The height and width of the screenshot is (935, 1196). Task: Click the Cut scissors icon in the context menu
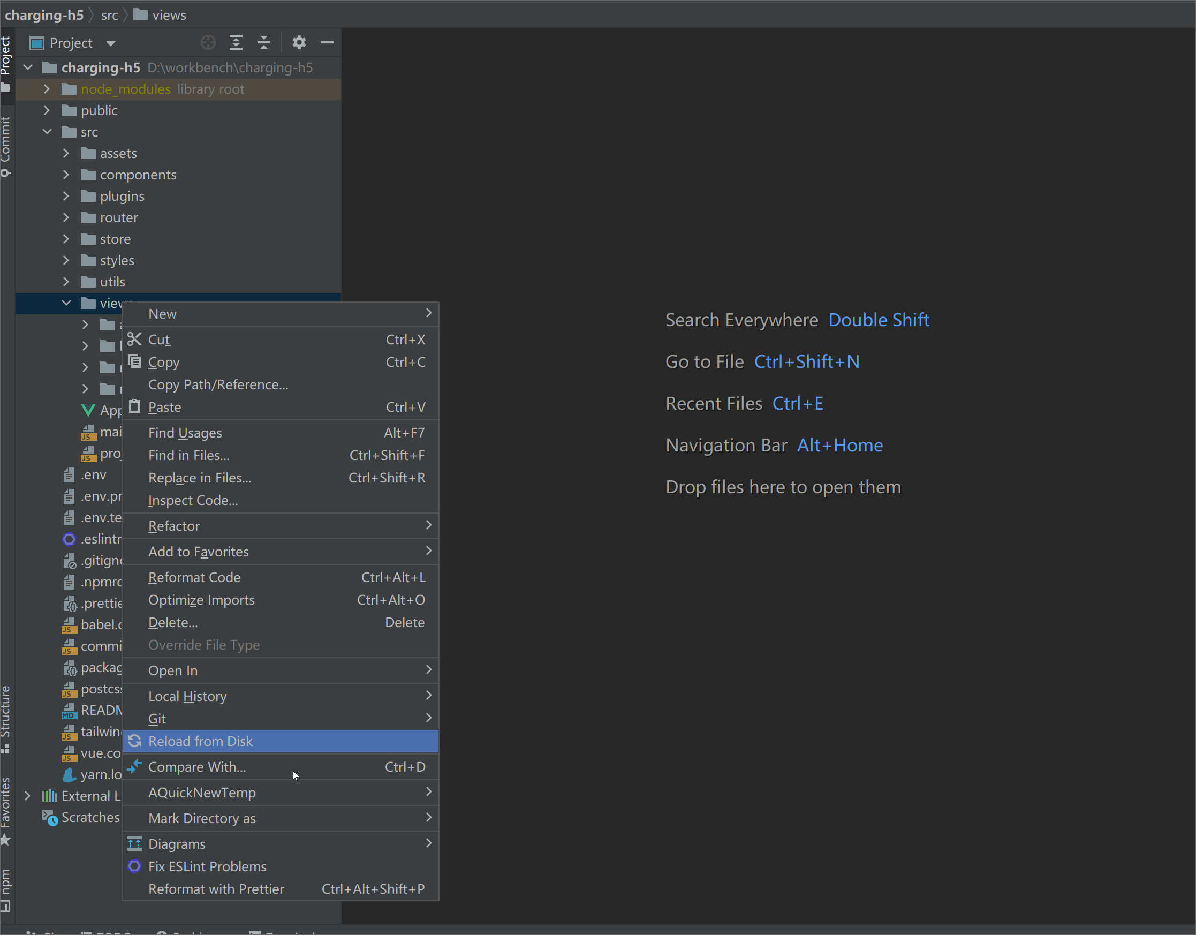point(135,339)
